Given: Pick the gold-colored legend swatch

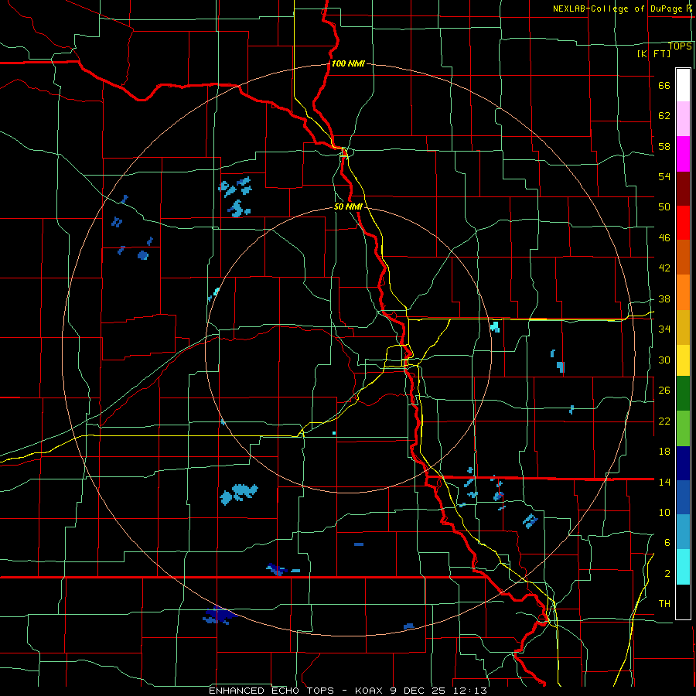Looking at the screenshot, I should [x=683, y=327].
